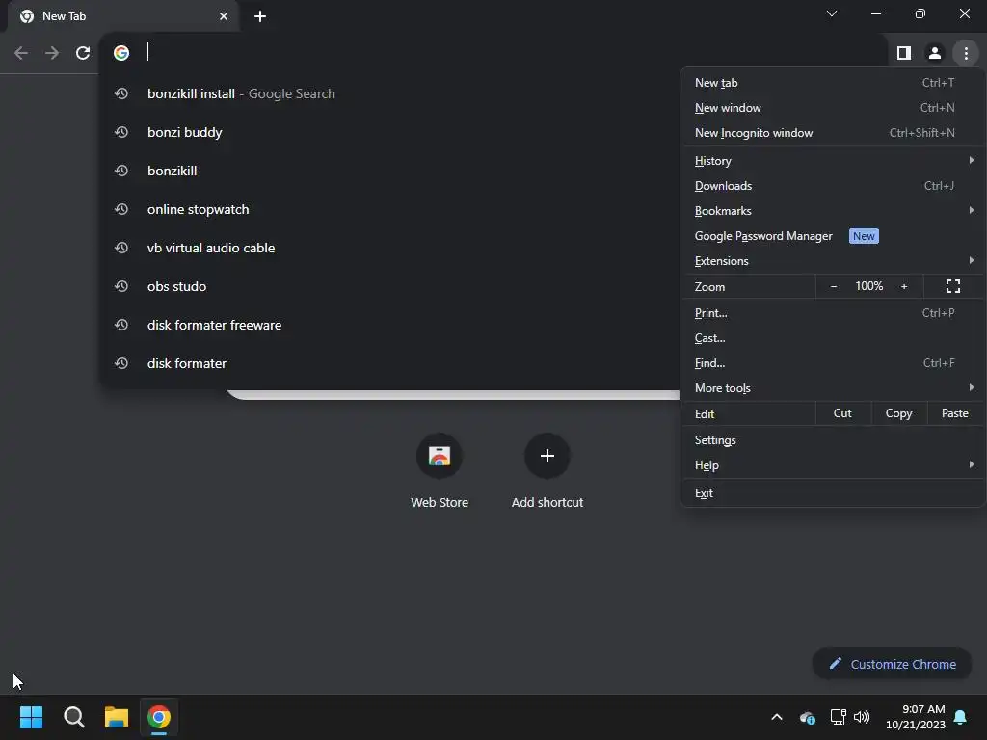Click Paste in the Edit row
This screenshot has height=740, width=987.
click(x=955, y=413)
